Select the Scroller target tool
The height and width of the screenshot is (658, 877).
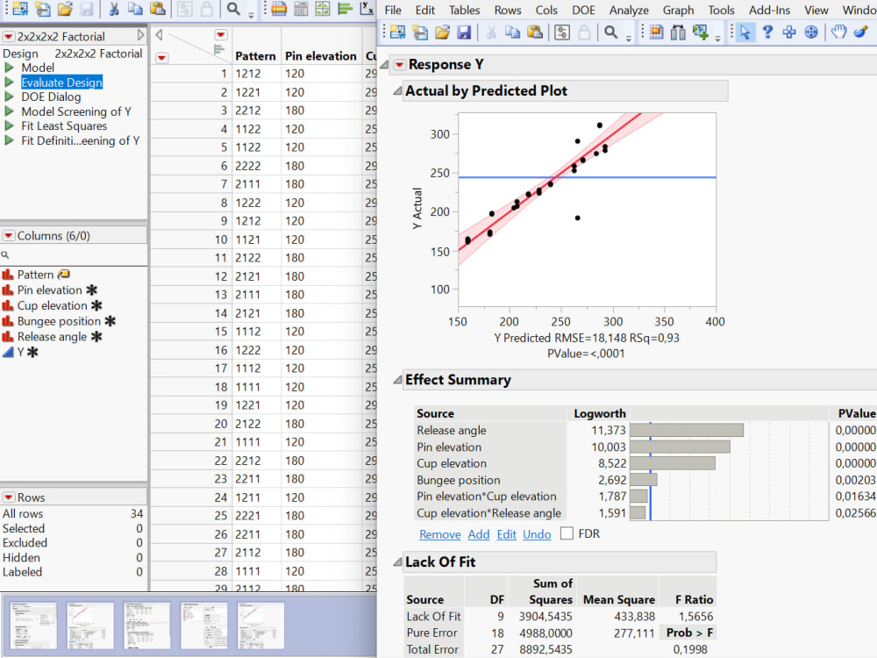[811, 32]
